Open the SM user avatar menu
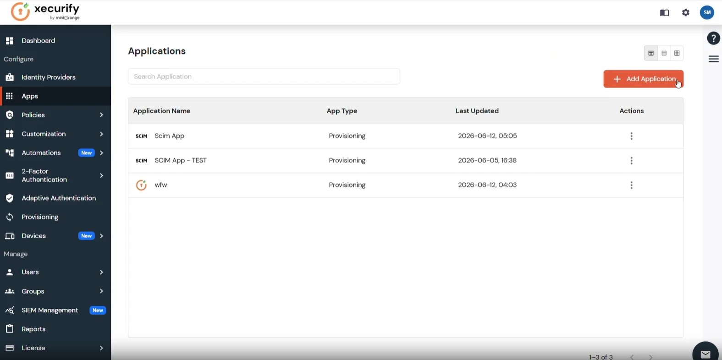The image size is (722, 360). click(707, 12)
